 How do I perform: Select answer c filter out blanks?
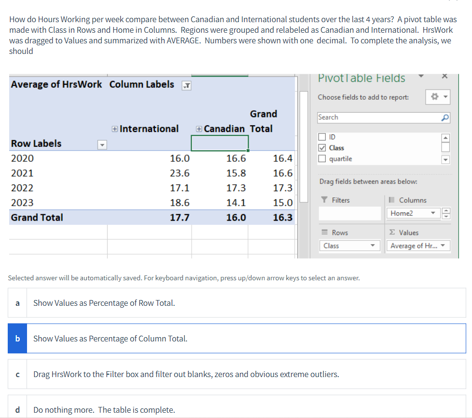[x=237, y=374]
